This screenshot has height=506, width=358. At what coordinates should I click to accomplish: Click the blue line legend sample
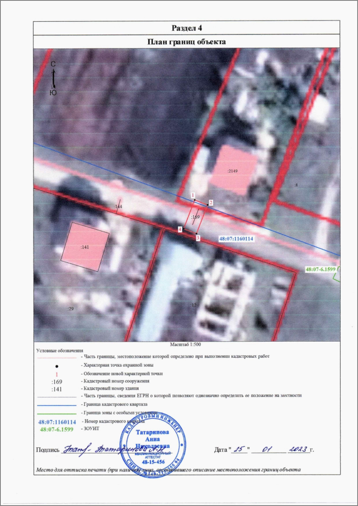(56, 404)
